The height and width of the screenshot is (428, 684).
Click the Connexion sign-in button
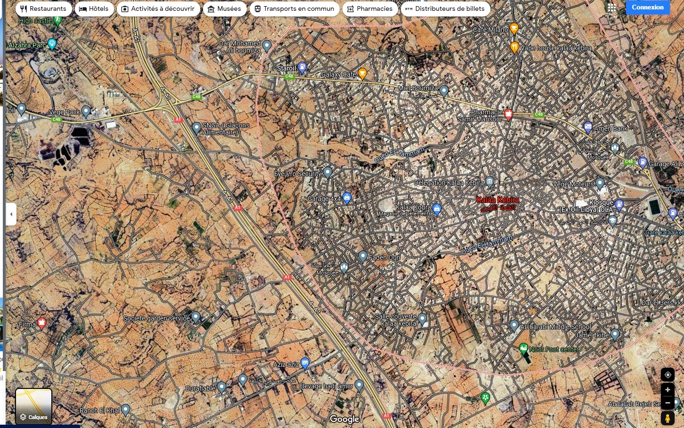click(x=647, y=8)
